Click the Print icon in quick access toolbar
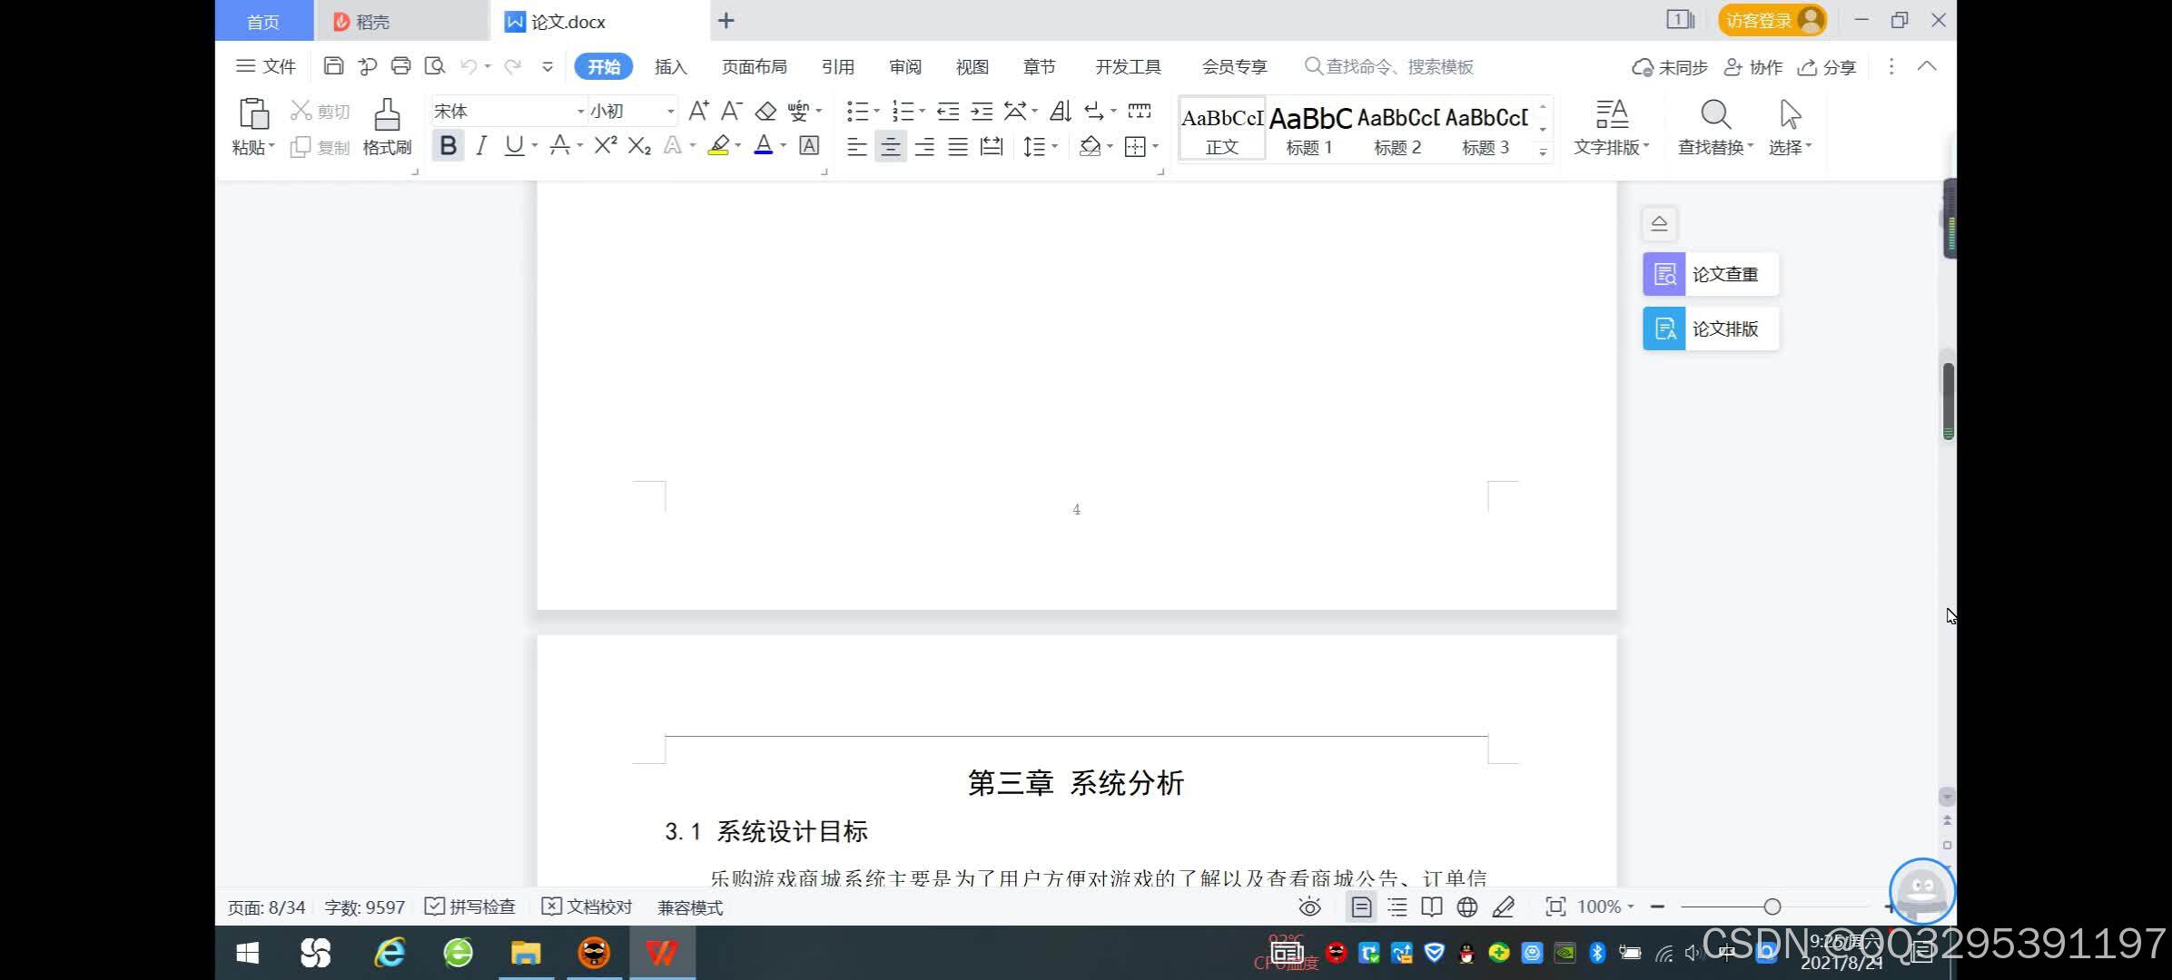 coord(400,66)
